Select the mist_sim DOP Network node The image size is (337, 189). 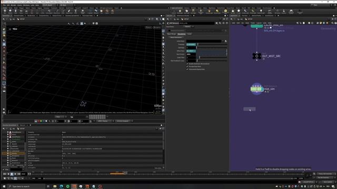257,89
